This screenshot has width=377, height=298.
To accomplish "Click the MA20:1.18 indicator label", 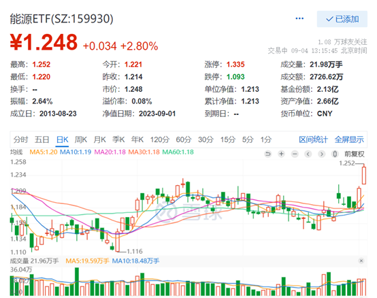I will (x=110, y=152).
